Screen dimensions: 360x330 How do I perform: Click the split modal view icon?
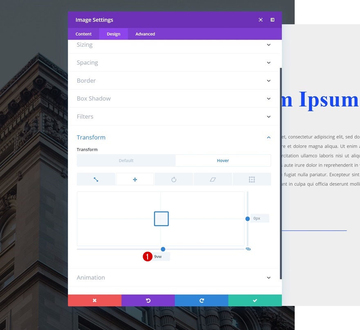pyautogui.click(x=272, y=20)
